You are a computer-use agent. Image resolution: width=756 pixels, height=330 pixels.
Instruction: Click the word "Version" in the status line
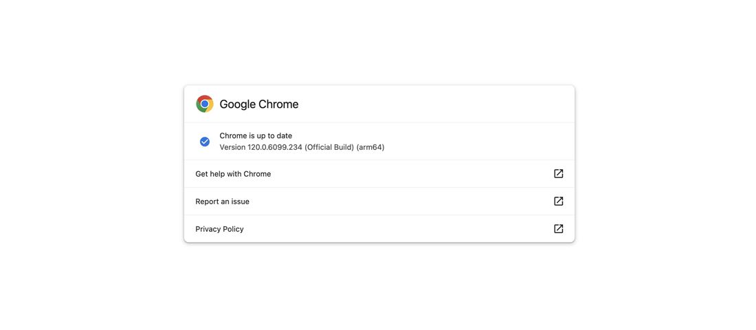[x=232, y=147]
